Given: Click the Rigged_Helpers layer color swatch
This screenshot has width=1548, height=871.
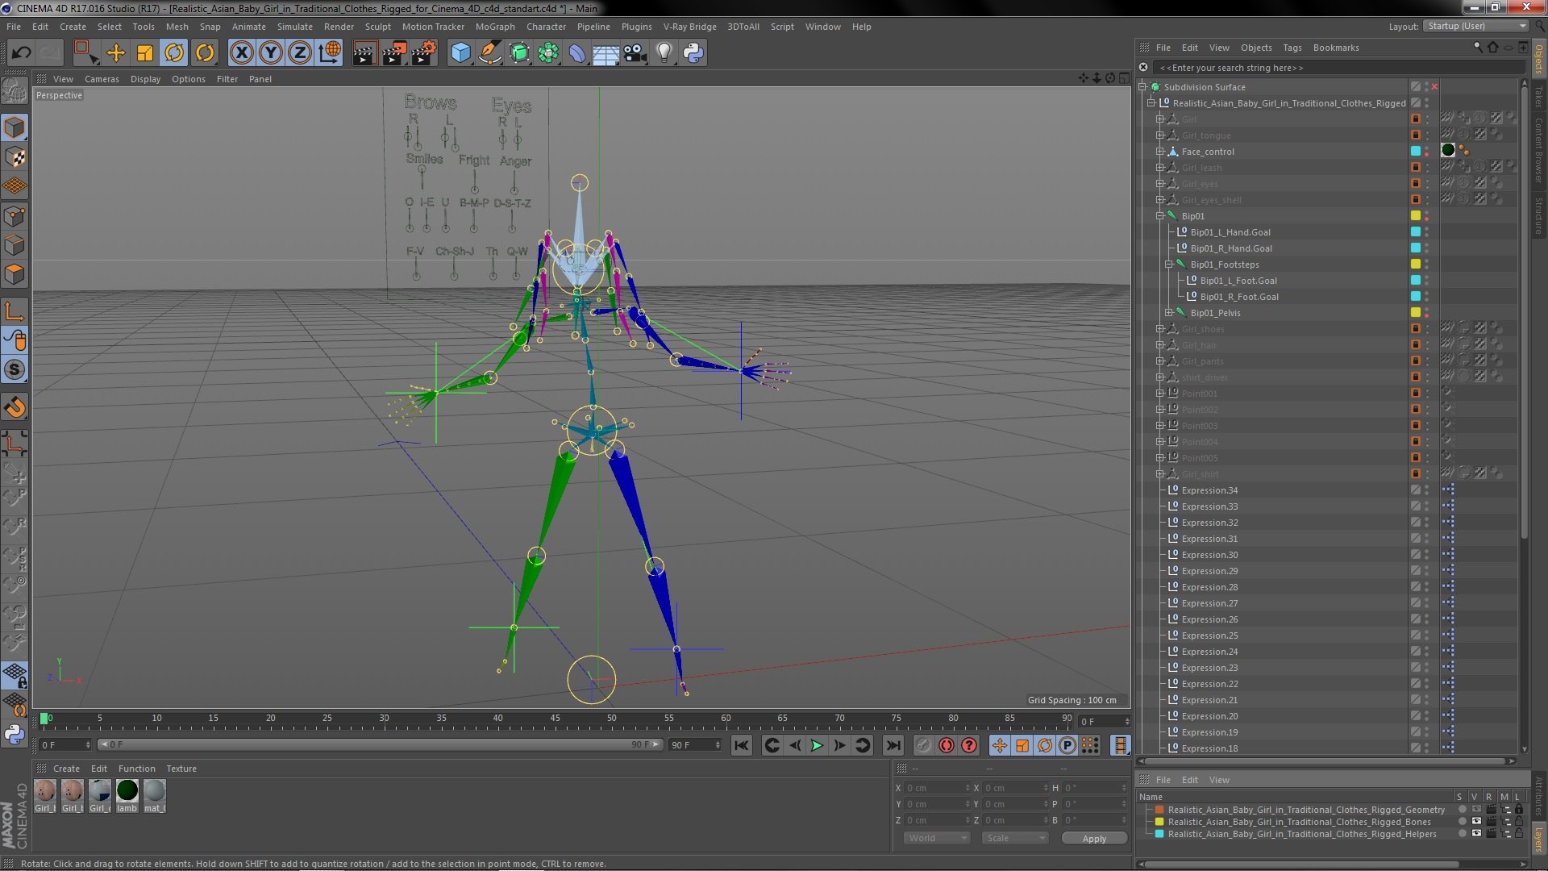Looking at the screenshot, I should (1159, 834).
